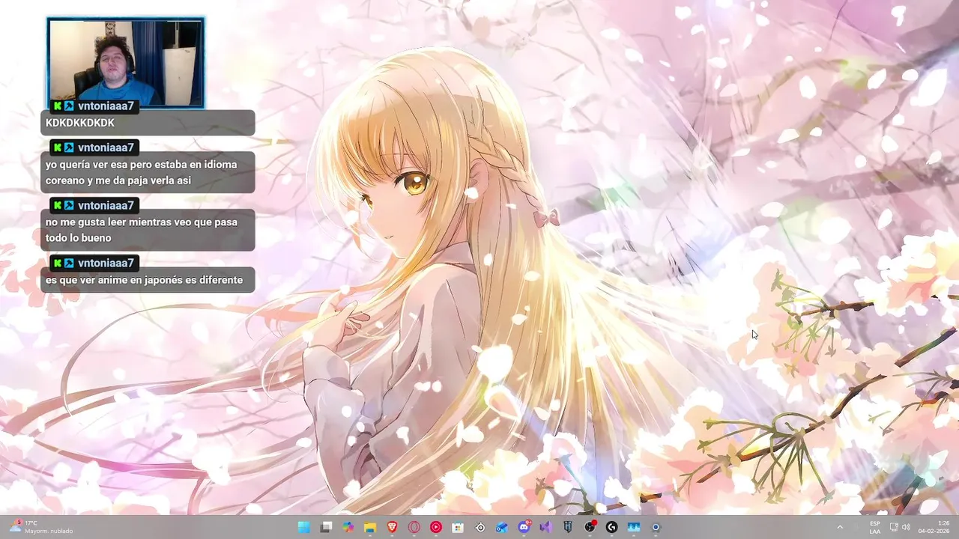Open the volume speaker tray icon

point(906,527)
